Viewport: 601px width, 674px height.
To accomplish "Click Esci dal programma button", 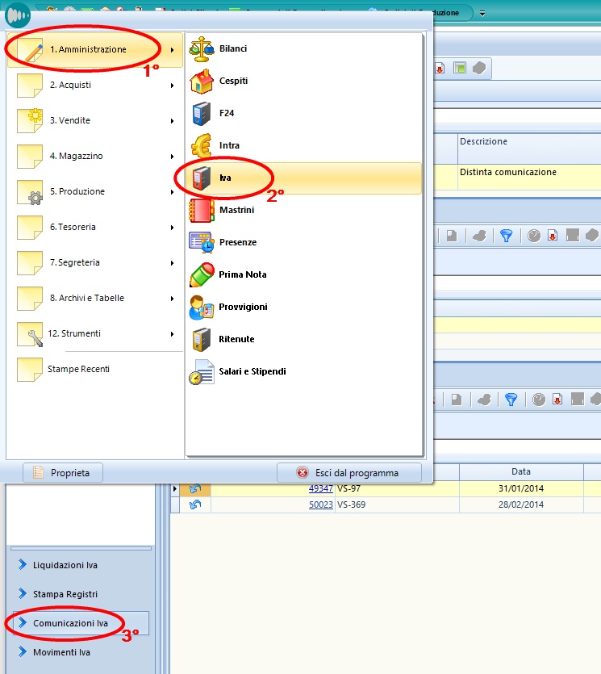I will 348,472.
